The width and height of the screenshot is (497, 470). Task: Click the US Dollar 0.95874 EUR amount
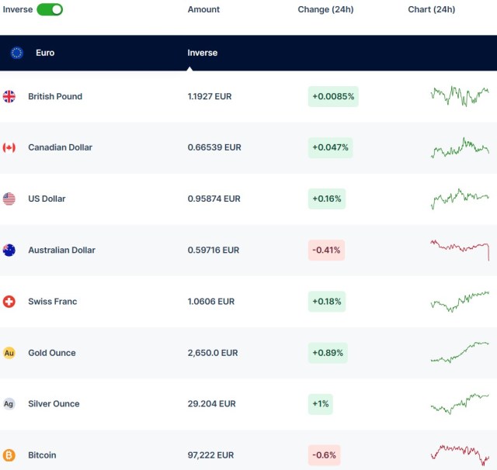click(x=214, y=199)
